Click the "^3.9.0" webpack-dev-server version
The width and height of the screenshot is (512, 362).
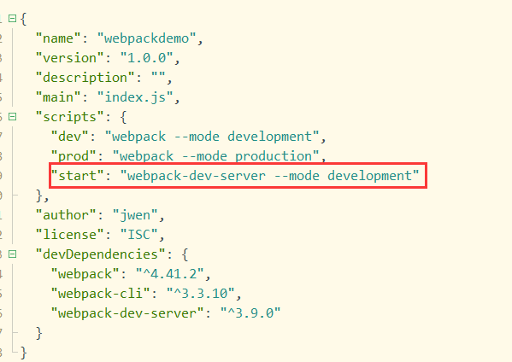click(x=250, y=313)
